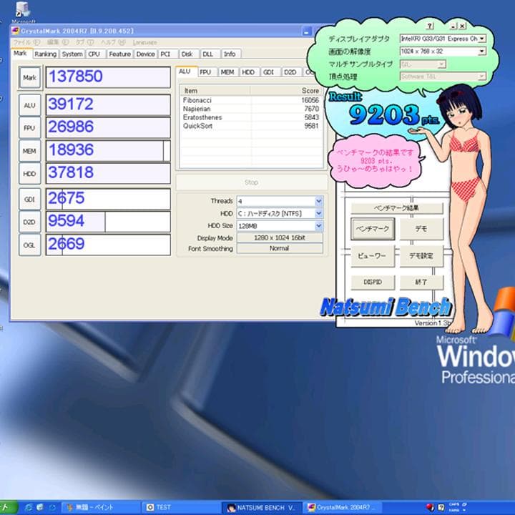Image resolution: width=515 pixels, height=515 pixels.
Task: Click the Display Mode 1280 x 1024 16bit button
Action: point(280,237)
